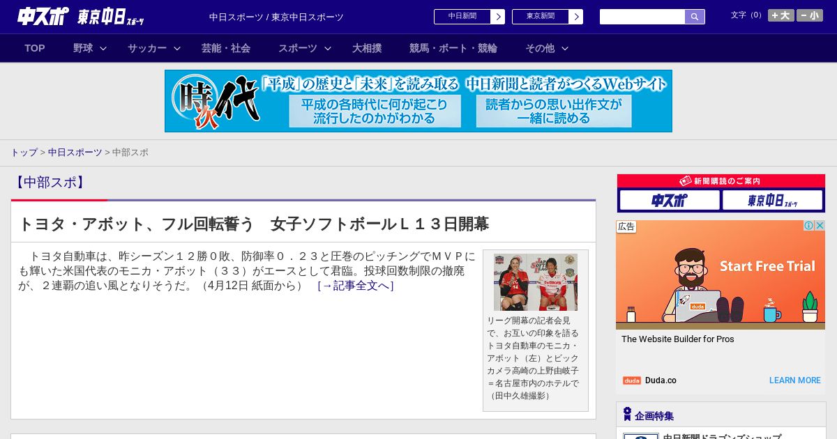Click the 中スポ logo

(x=43, y=16)
